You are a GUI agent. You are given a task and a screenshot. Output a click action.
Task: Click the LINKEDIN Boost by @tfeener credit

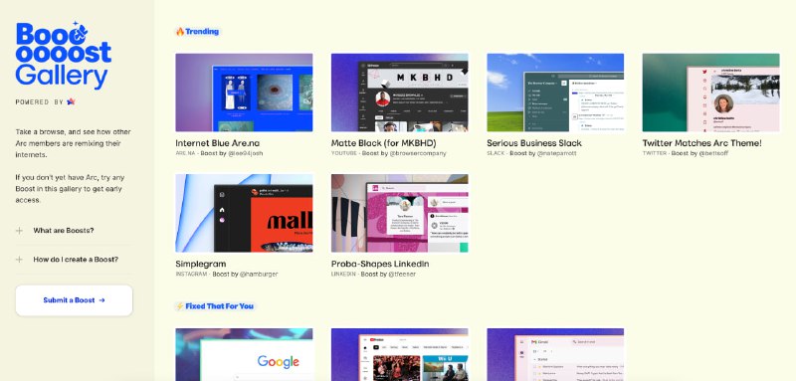click(x=374, y=274)
